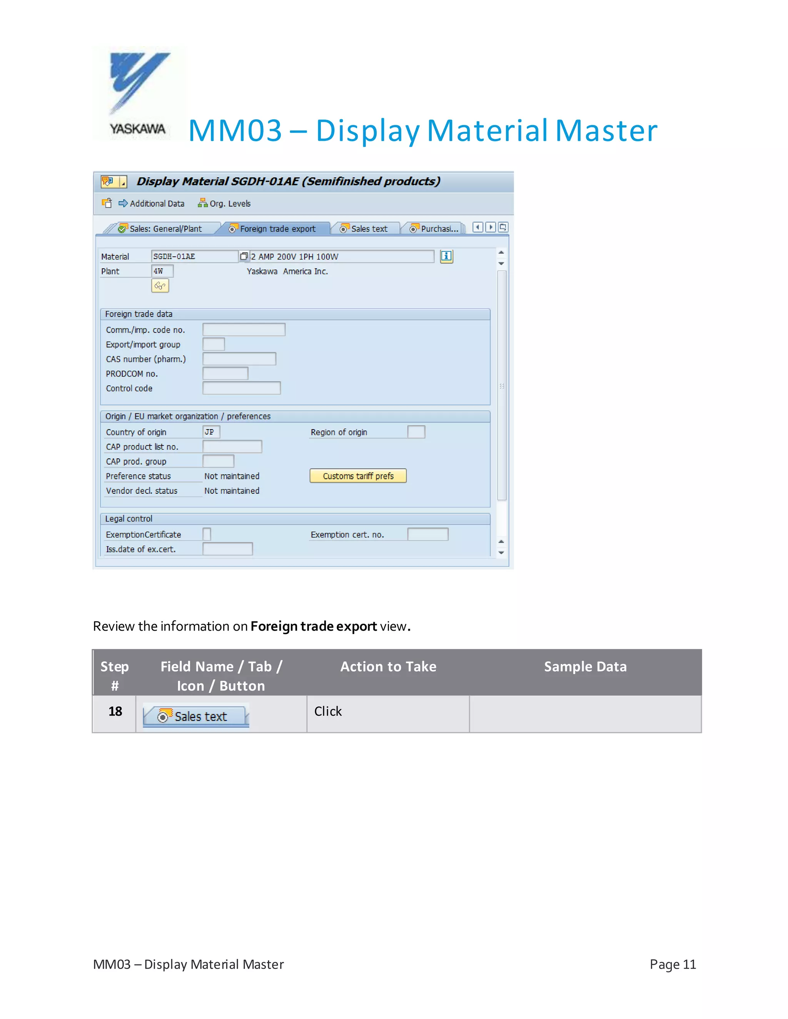This screenshot has height=1019, width=788.
Task: Open the truncated Purchasi... tab
Action: 434,229
